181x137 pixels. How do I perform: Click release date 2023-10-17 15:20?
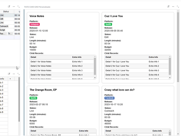click(114, 104)
